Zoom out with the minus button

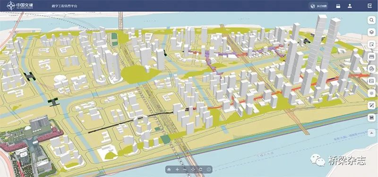pos(185,169)
